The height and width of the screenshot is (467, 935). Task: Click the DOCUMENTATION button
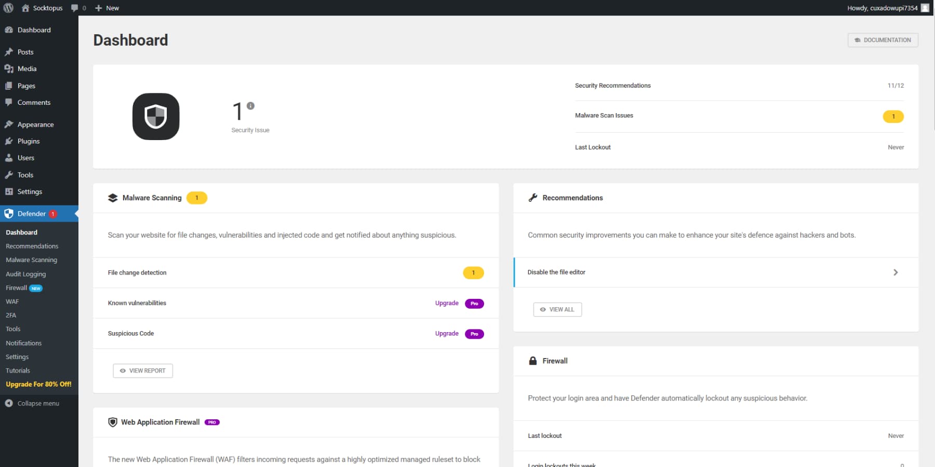[883, 40]
